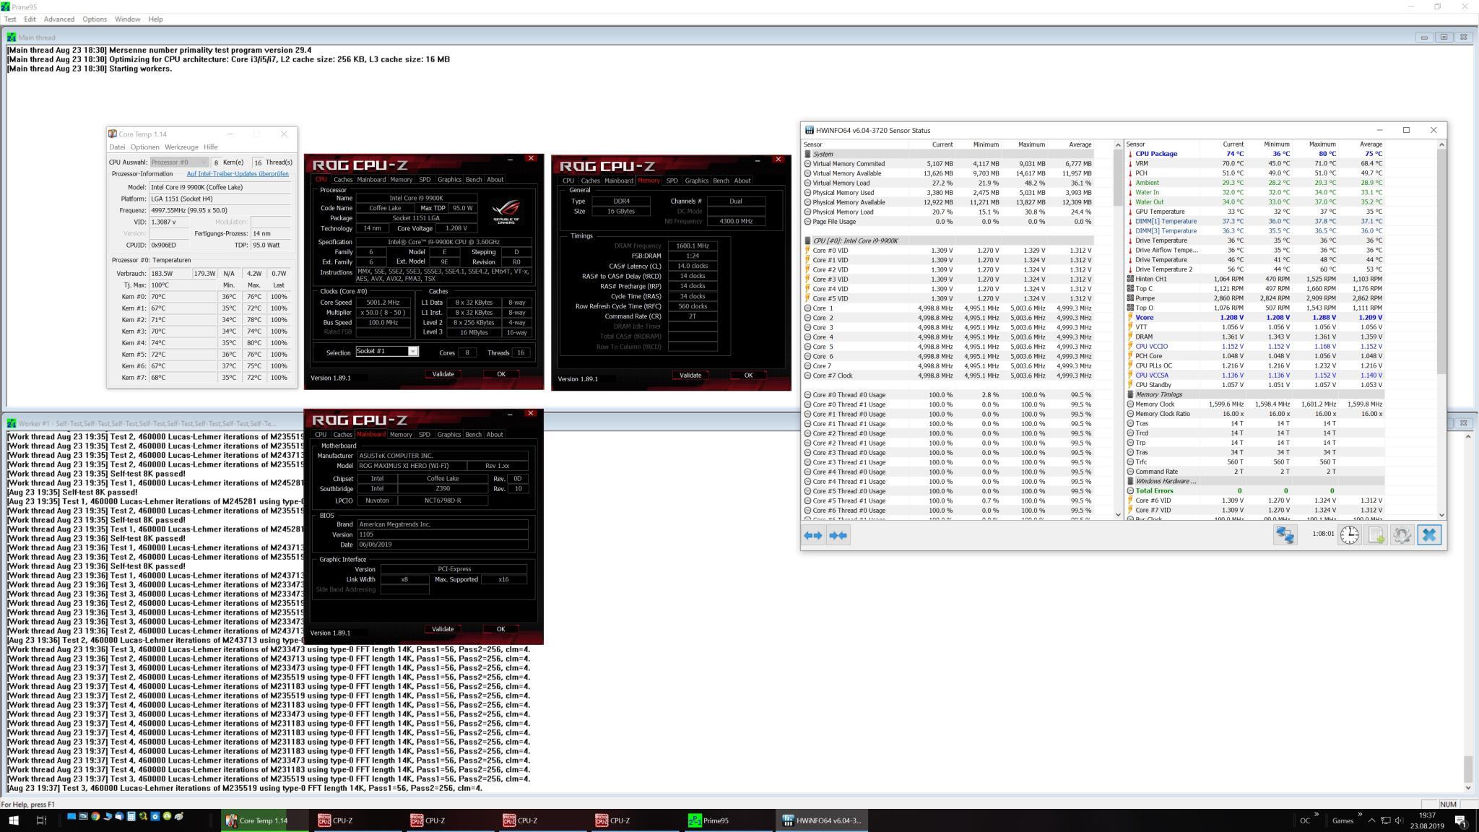
Task: Click Validate in CPU-Z Memory window
Action: [x=690, y=375]
